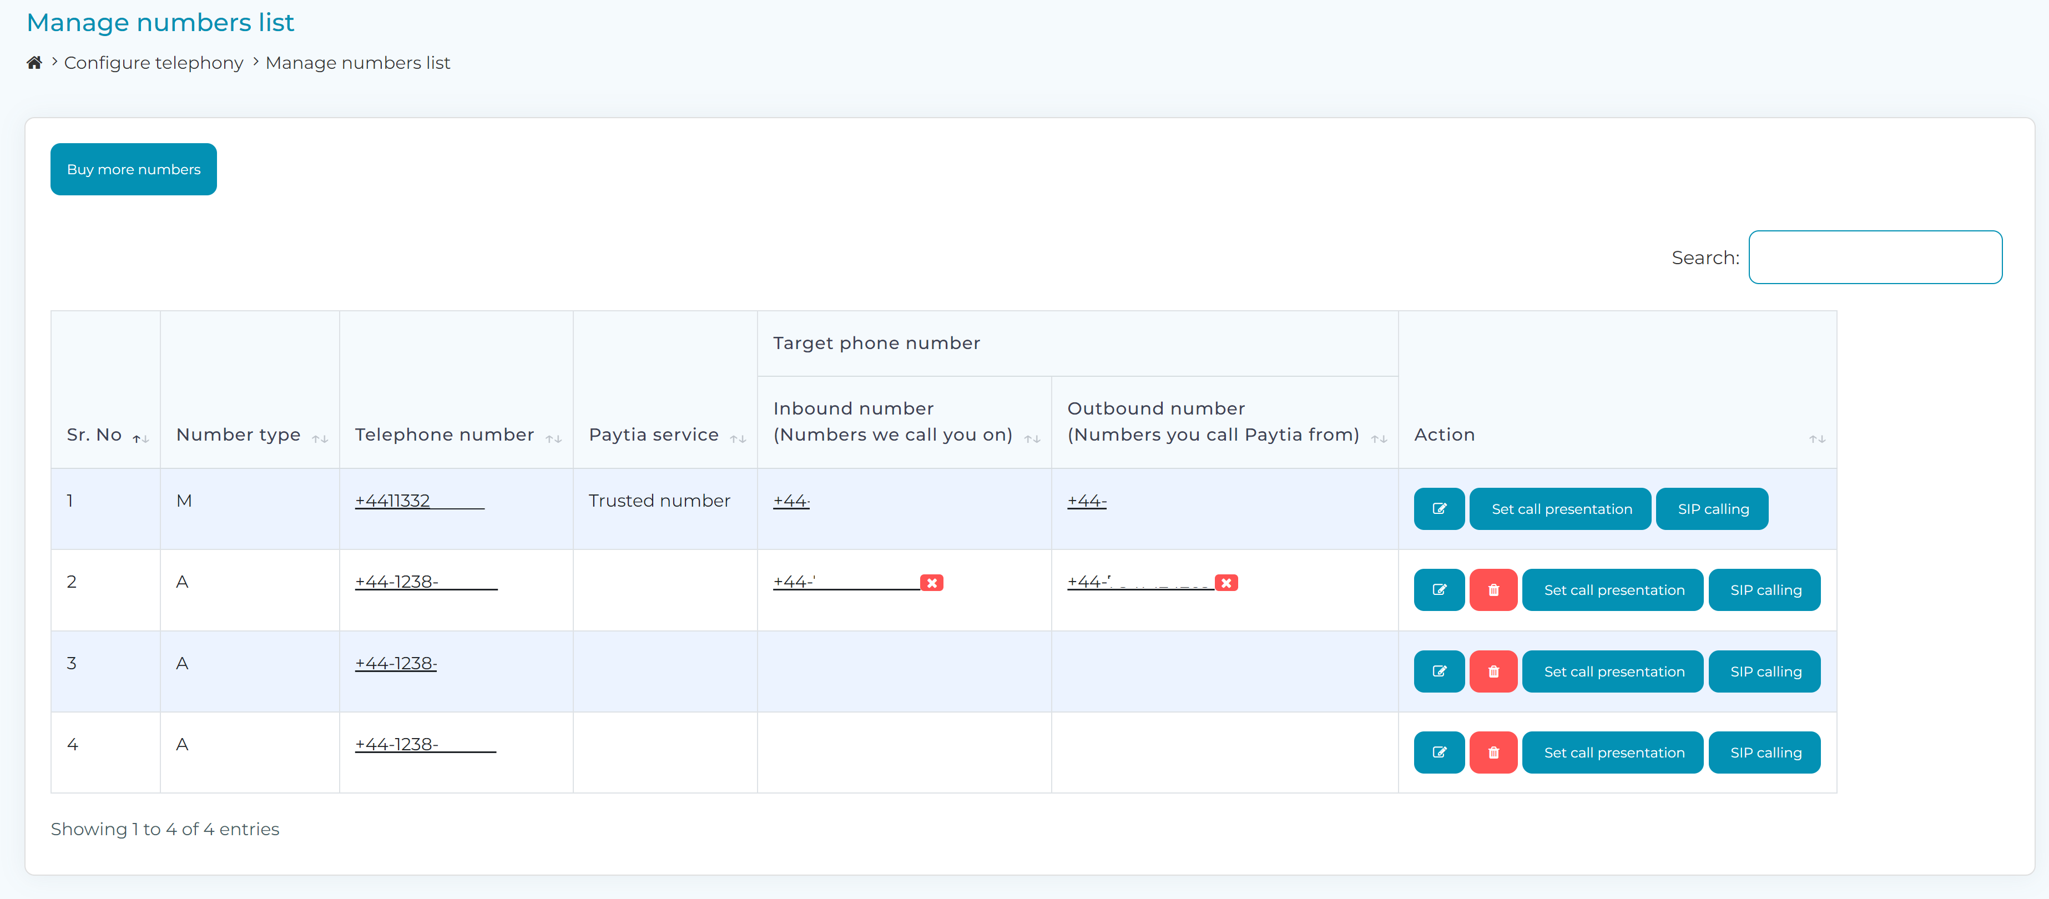The image size is (2049, 899).
Task: Go to Configure telephony breadcrumb
Action: click(x=154, y=63)
